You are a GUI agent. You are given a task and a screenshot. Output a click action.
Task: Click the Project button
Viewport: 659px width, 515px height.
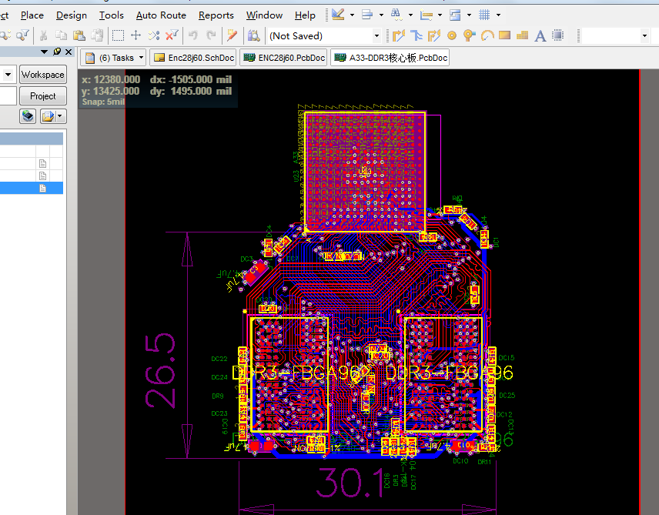point(43,96)
